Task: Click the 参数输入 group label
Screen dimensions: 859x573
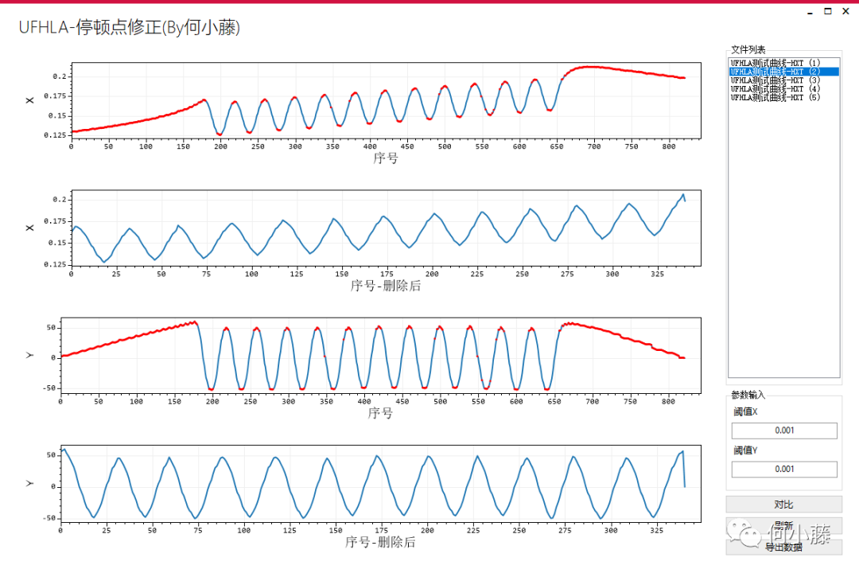Action: 748,395
